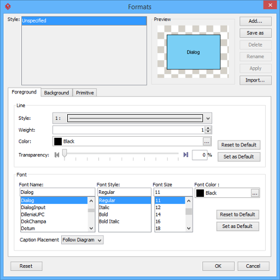The width and height of the screenshot is (280, 280).
Task: Select DialogInput in the font name list
Action: coord(54,207)
